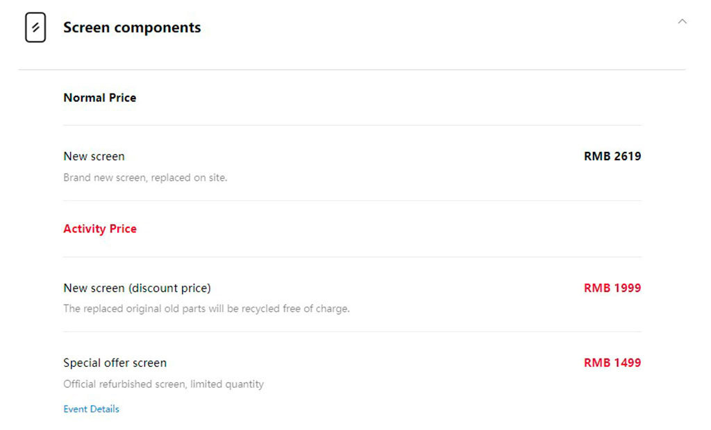
Task: Click the phone screen icon
Action: 35,28
